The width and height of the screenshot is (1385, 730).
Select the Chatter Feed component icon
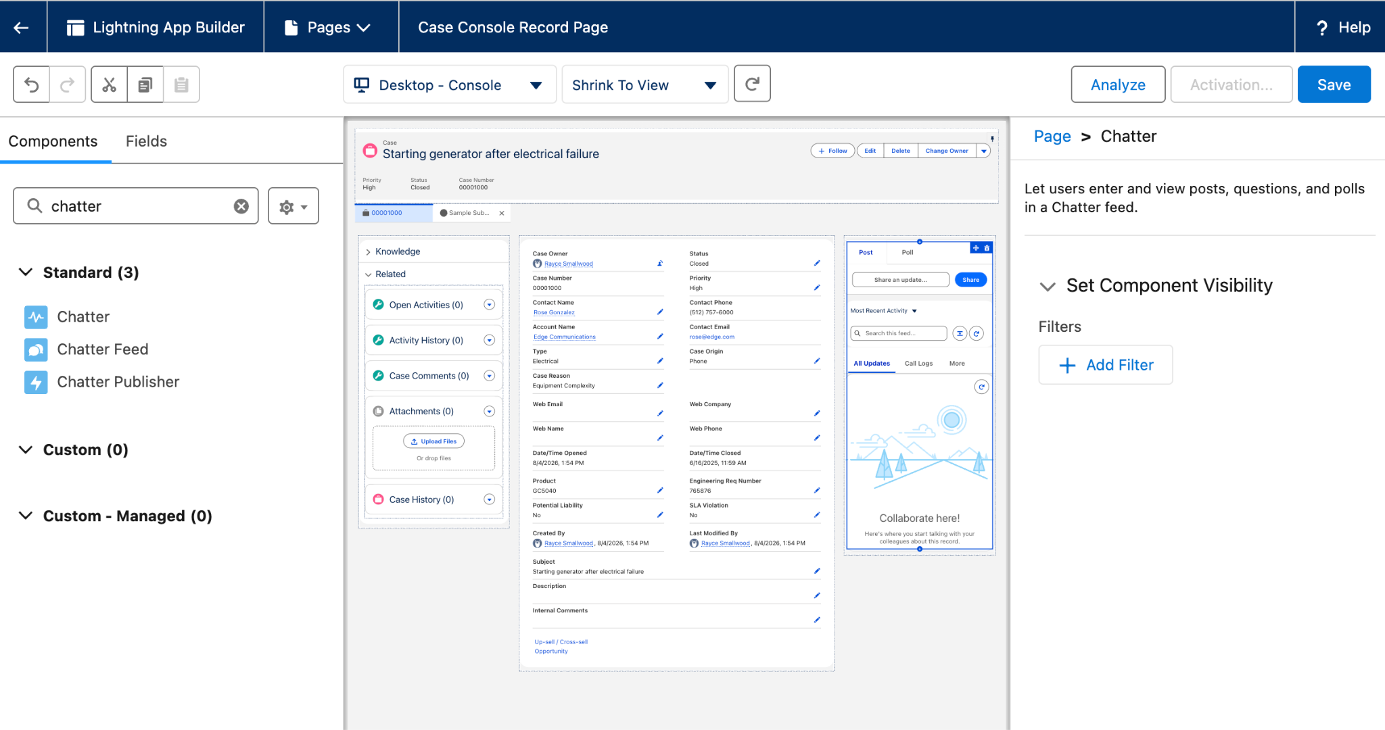(36, 349)
